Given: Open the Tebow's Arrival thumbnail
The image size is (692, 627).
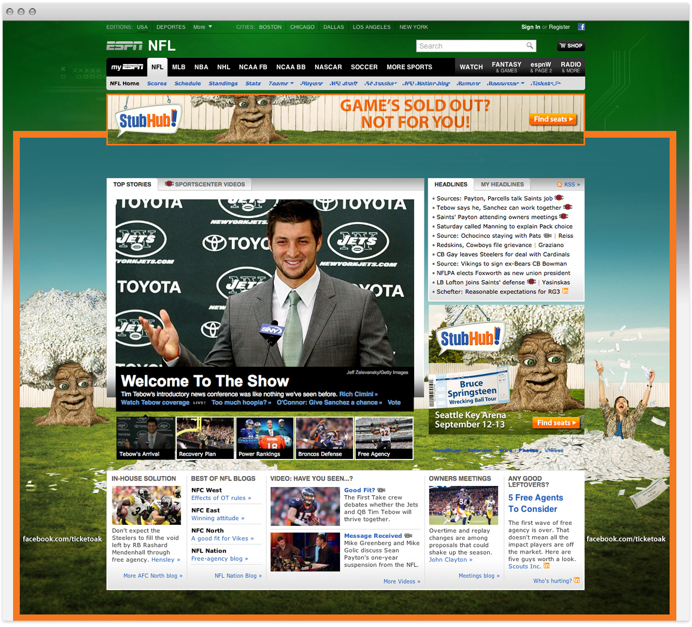Looking at the screenshot, I should pos(146,438).
